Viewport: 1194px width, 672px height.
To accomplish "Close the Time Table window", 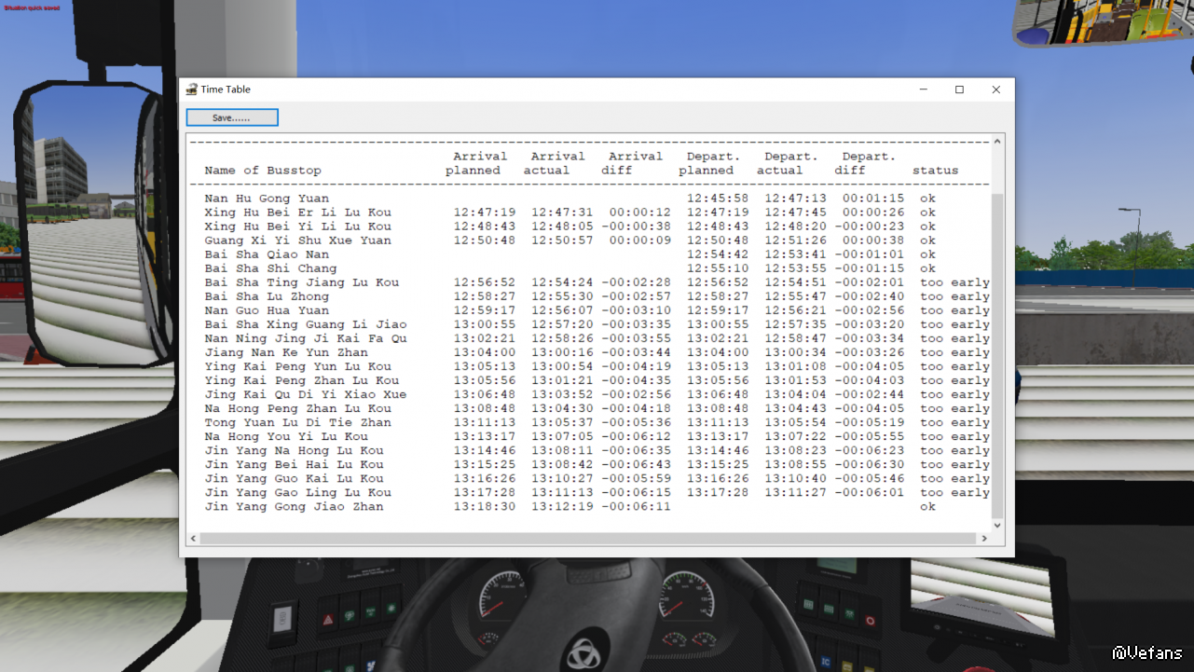I will (x=995, y=89).
